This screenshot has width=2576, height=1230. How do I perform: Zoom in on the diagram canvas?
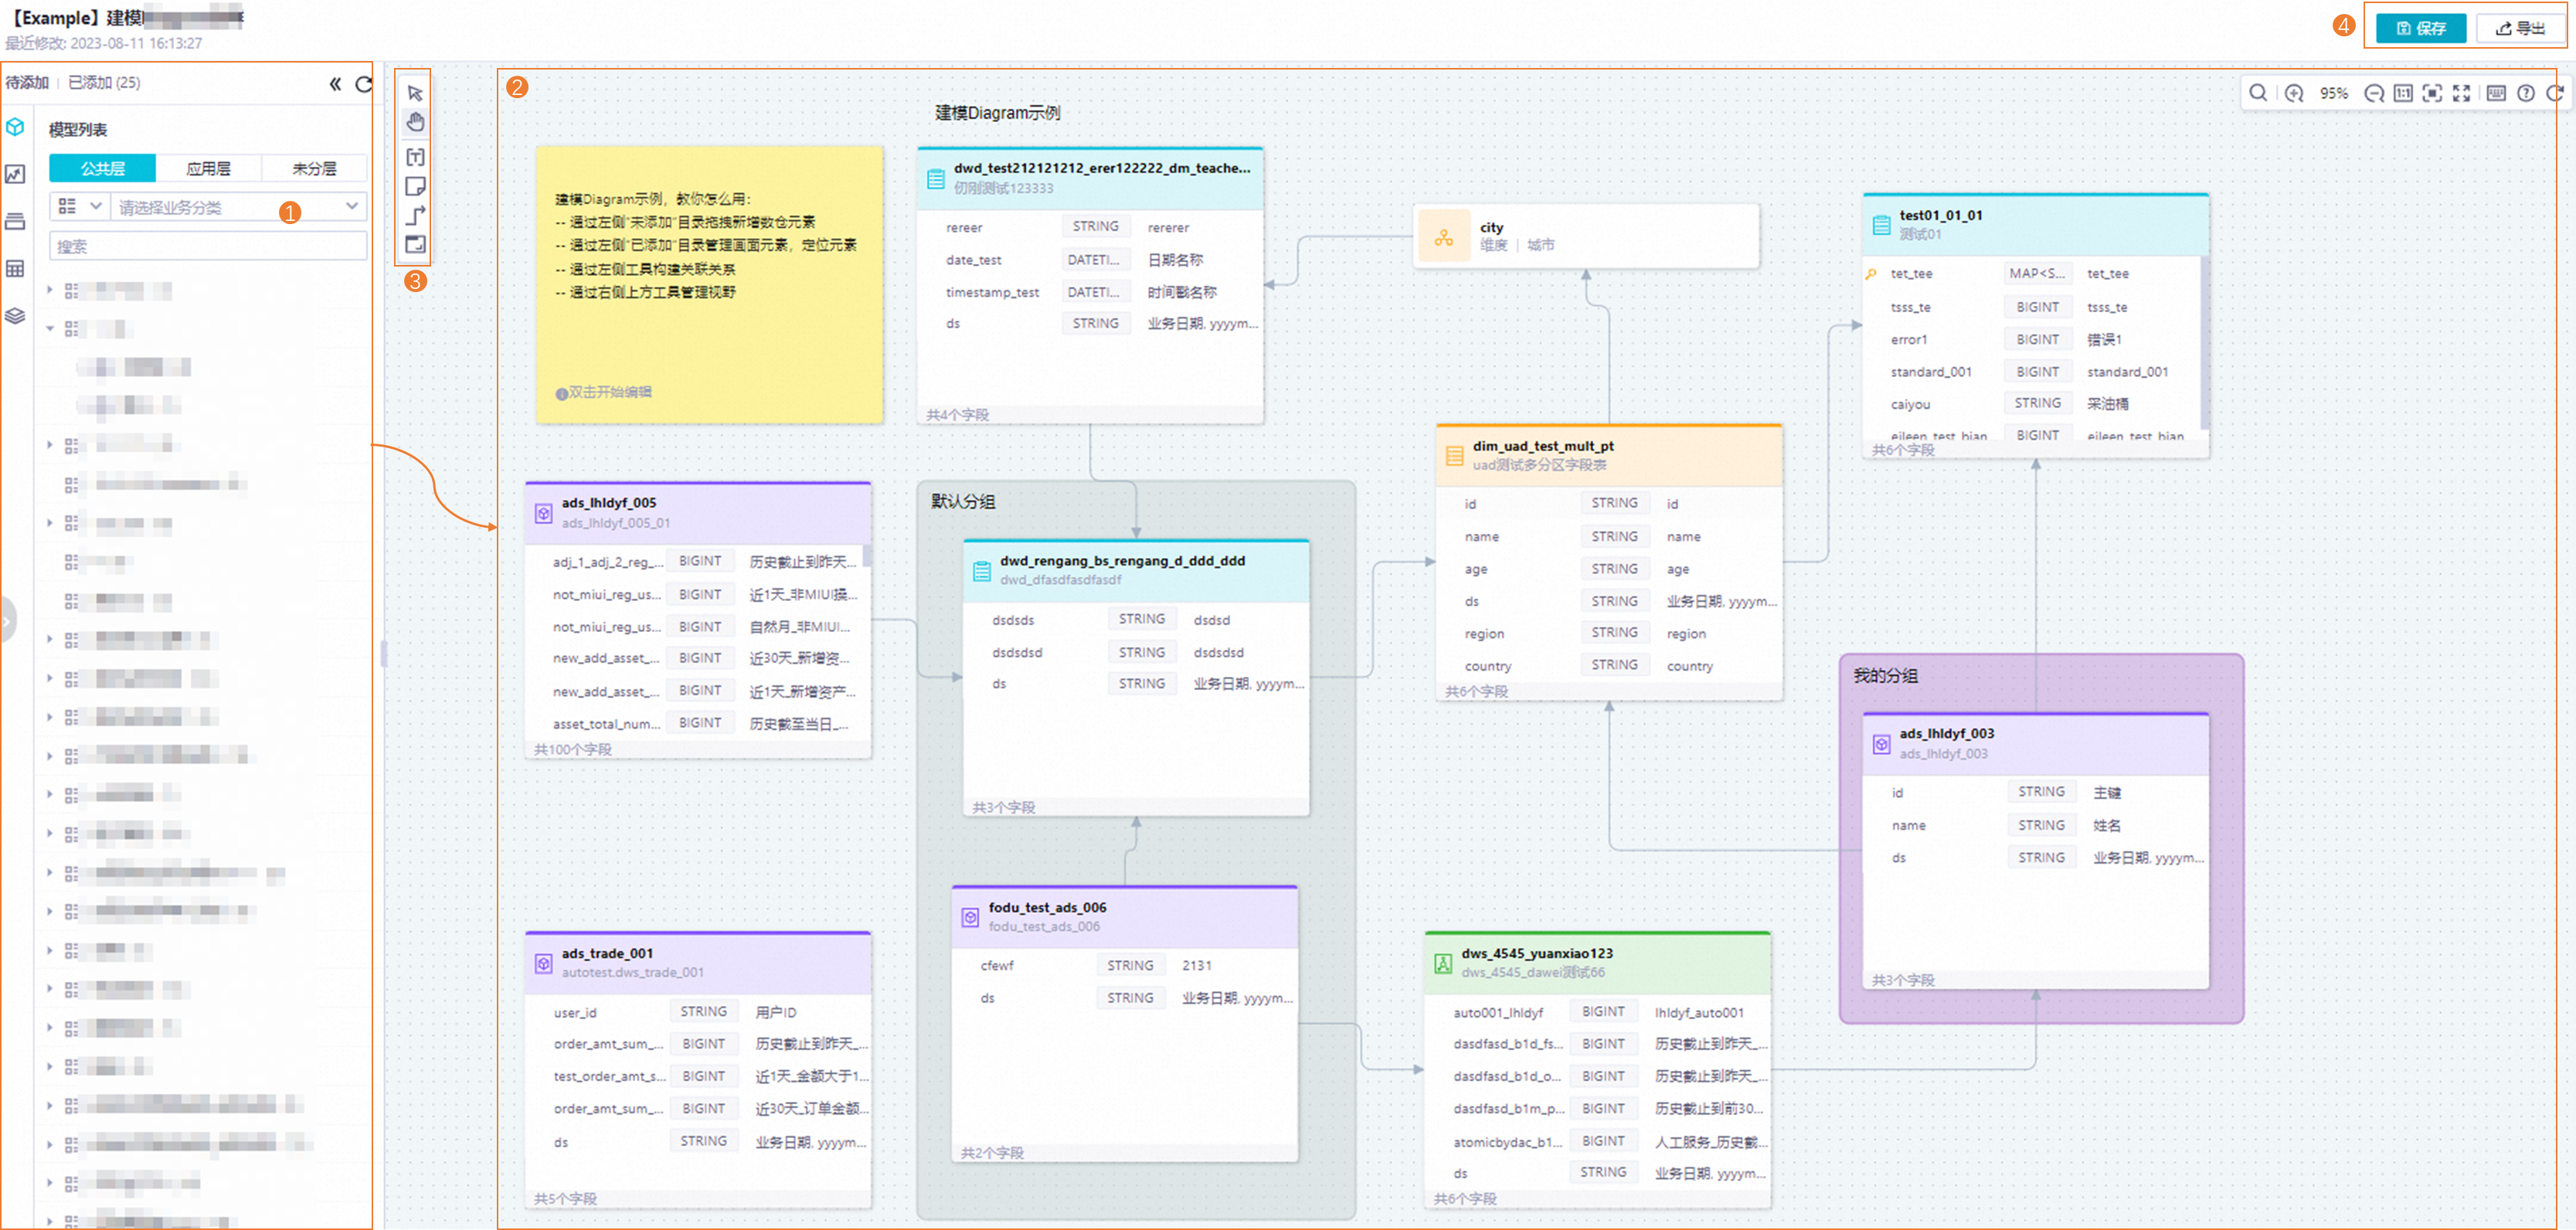(2294, 93)
